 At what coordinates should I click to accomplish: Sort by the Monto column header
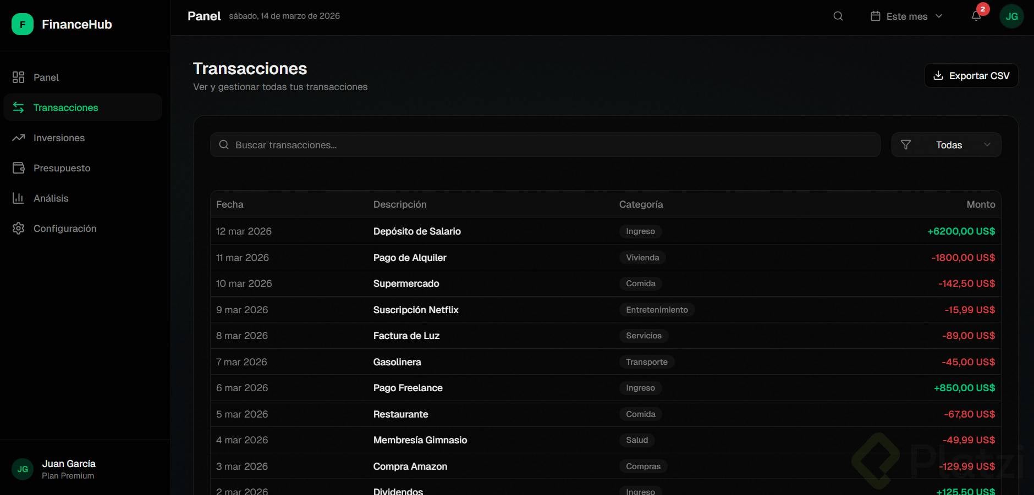981,204
